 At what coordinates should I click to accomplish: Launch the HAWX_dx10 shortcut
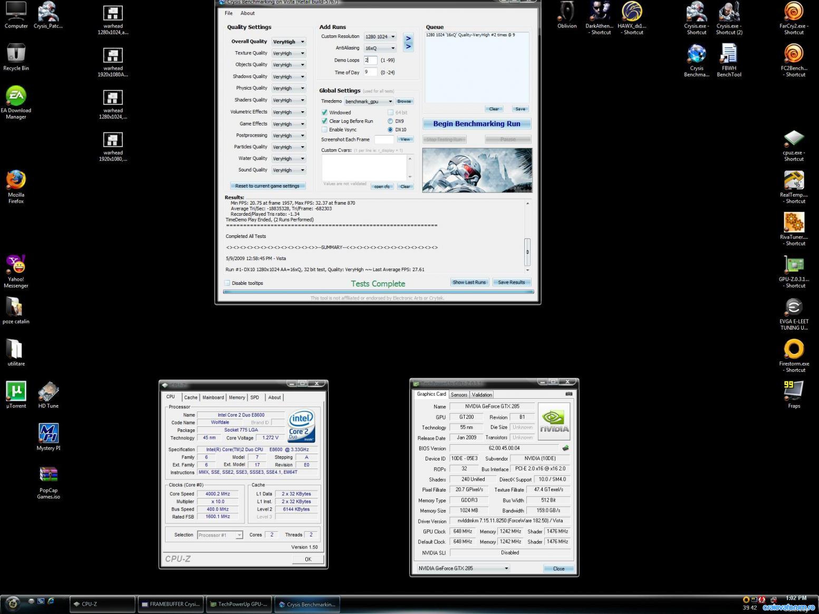[x=631, y=18]
